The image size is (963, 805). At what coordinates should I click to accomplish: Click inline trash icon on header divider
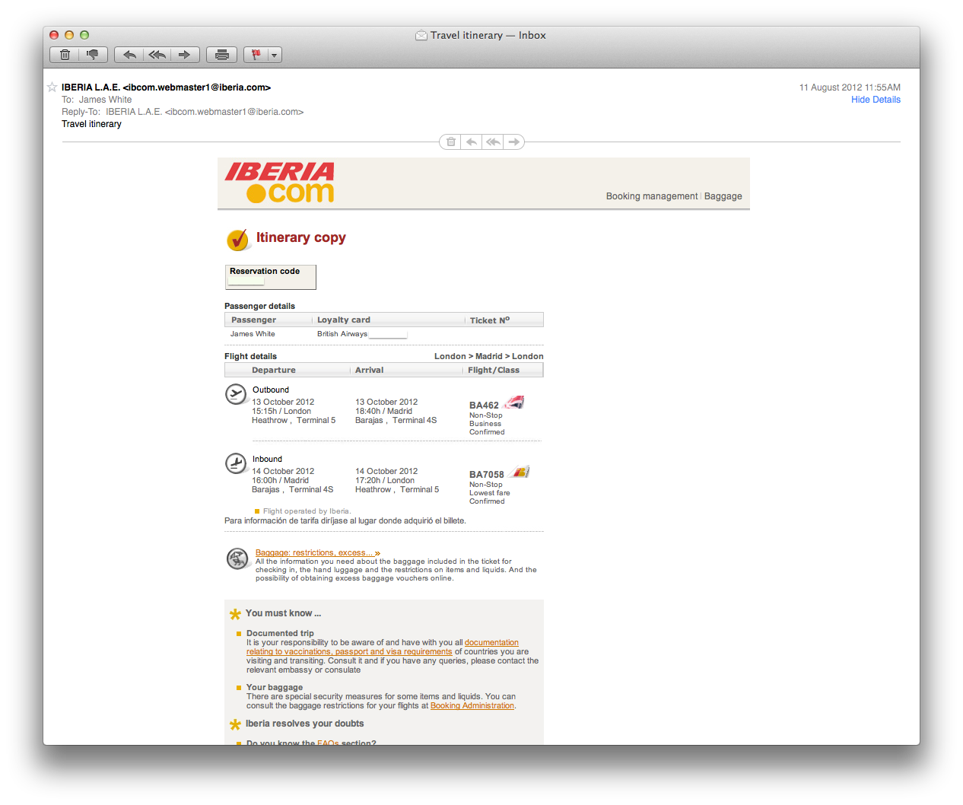[x=451, y=142]
